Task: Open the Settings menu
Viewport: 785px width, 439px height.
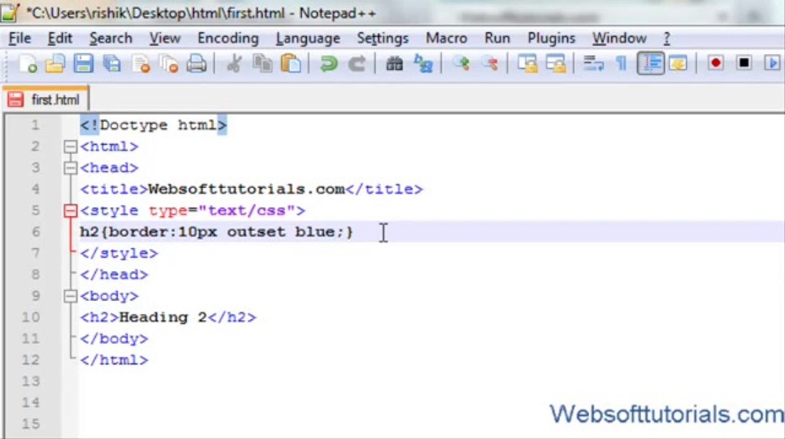Action: (382, 38)
